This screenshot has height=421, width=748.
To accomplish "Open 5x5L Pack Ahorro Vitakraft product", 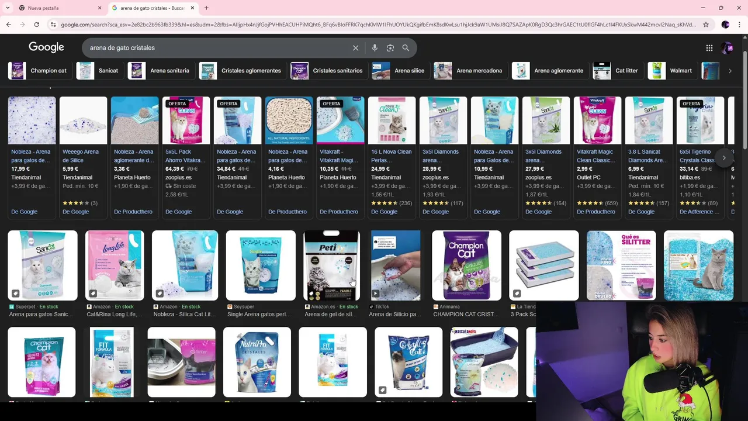I will pos(186,158).
